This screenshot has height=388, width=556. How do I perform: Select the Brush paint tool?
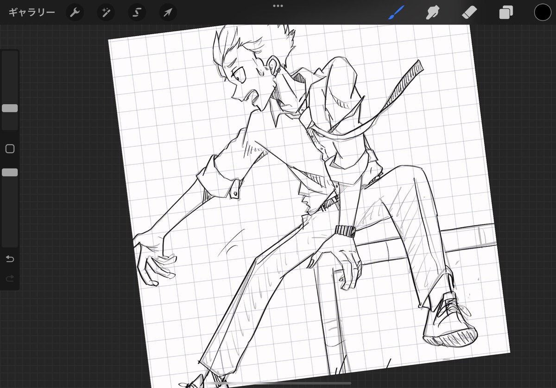click(396, 13)
